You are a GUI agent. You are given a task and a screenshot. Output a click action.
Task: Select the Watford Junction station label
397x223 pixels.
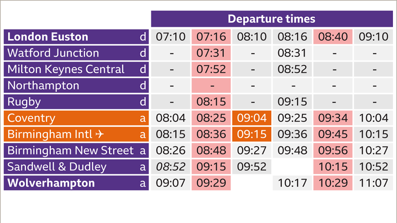[53, 53]
